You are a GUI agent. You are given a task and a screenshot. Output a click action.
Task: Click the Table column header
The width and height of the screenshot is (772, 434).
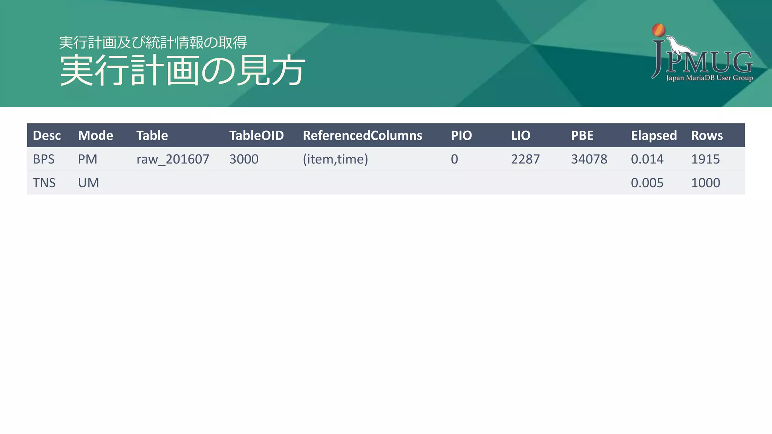click(x=152, y=135)
